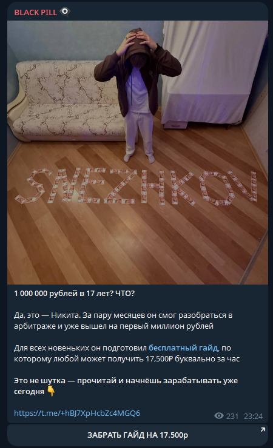
Task: Click the 231 view count
Action: point(232,416)
